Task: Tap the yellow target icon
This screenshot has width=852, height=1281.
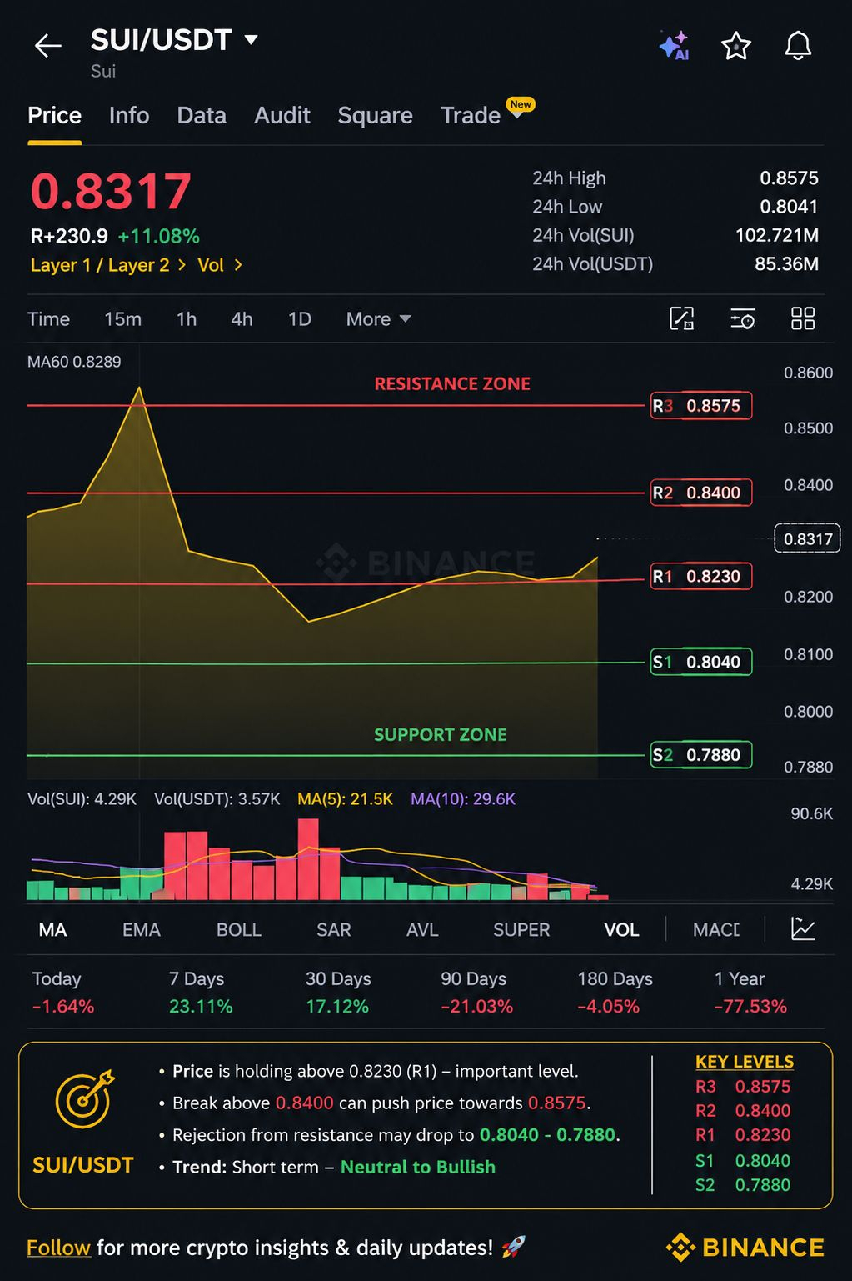Action: [x=83, y=1099]
